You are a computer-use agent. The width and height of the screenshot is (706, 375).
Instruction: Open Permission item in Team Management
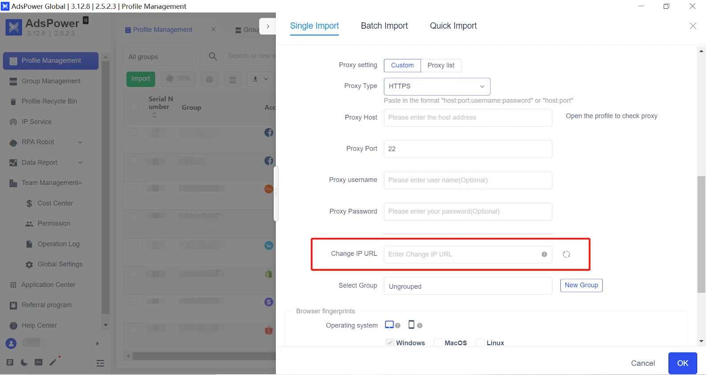point(48,224)
